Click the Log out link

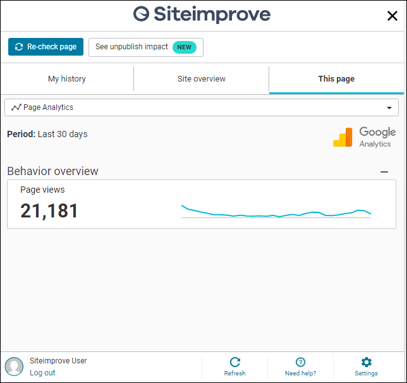tap(42, 373)
